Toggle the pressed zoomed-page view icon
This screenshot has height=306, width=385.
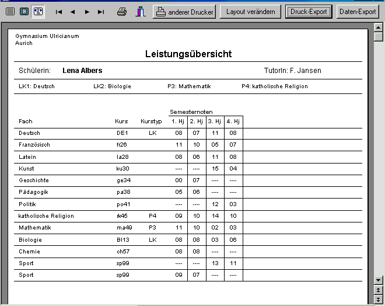pos(38,11)
